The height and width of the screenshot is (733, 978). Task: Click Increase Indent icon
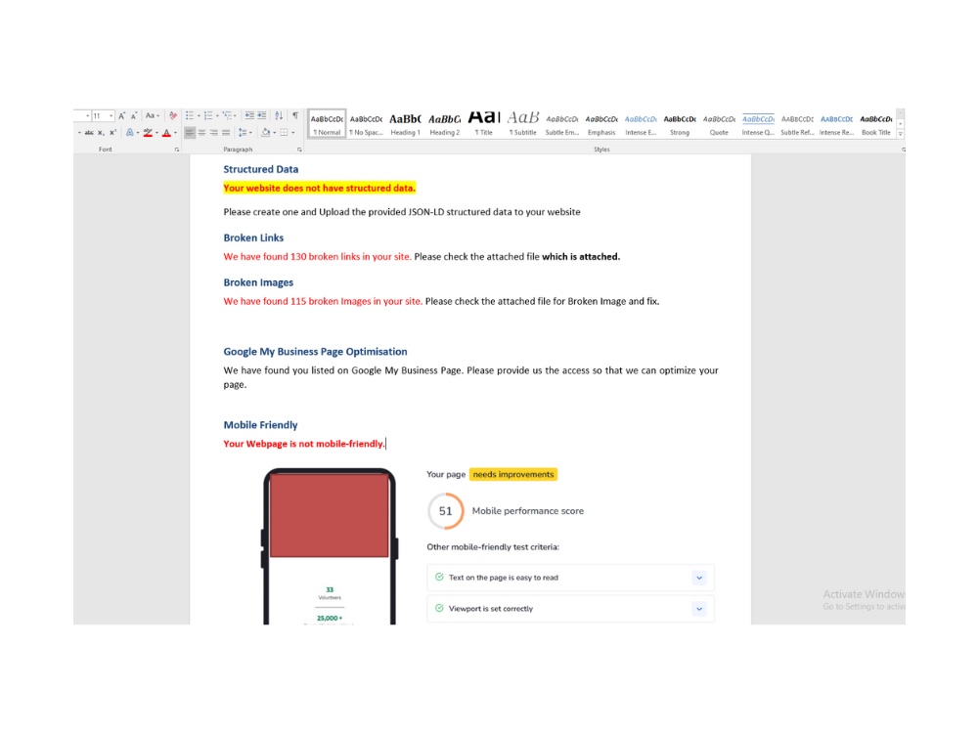(262, 116)
